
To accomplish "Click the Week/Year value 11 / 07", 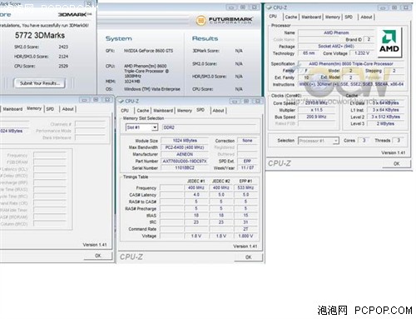I will tap(247, 168).
